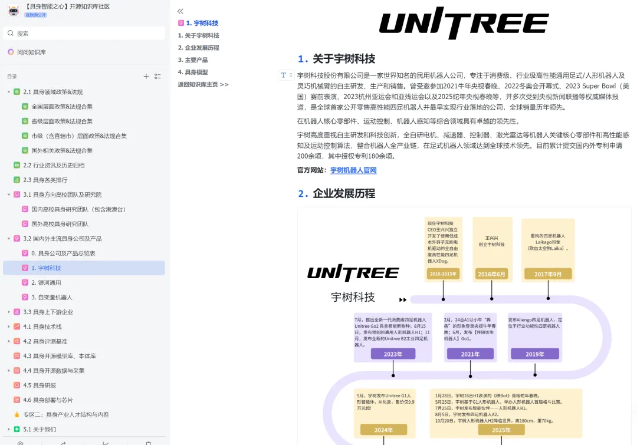This screenshot has width=637, height=445.
Task: Click the knowledge base robot avatar icon
Action: coord(14,10)
